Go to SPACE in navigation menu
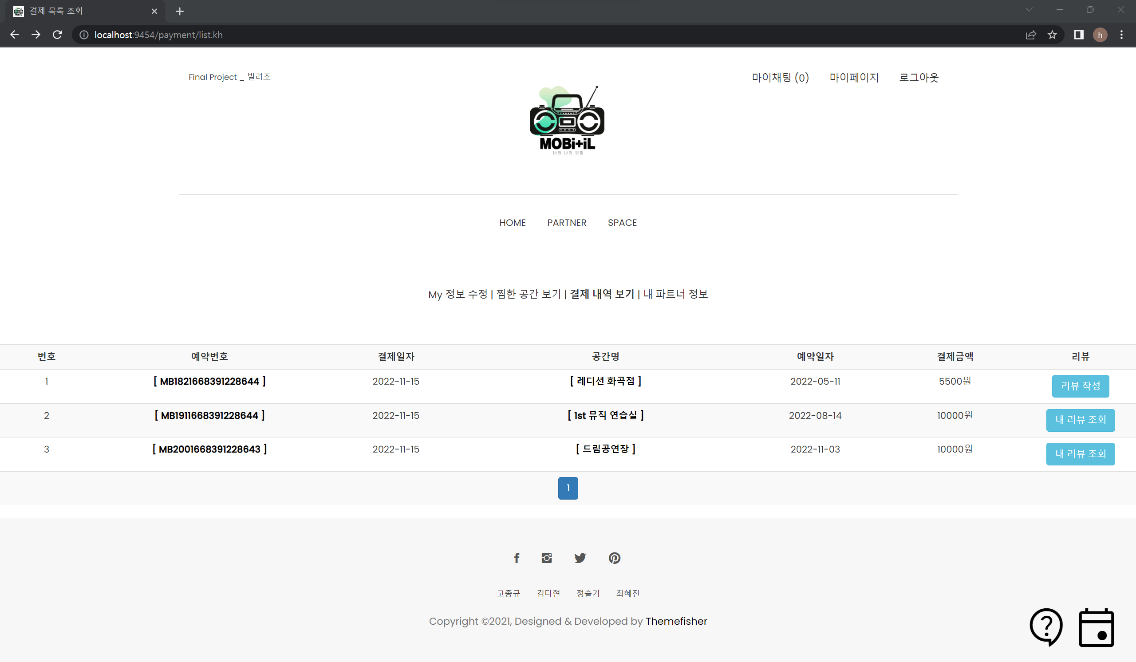1136x662 pixels. (x=622, y=223)
